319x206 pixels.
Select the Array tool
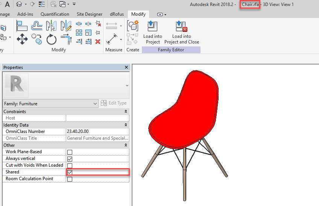click(x=79, y=33)
